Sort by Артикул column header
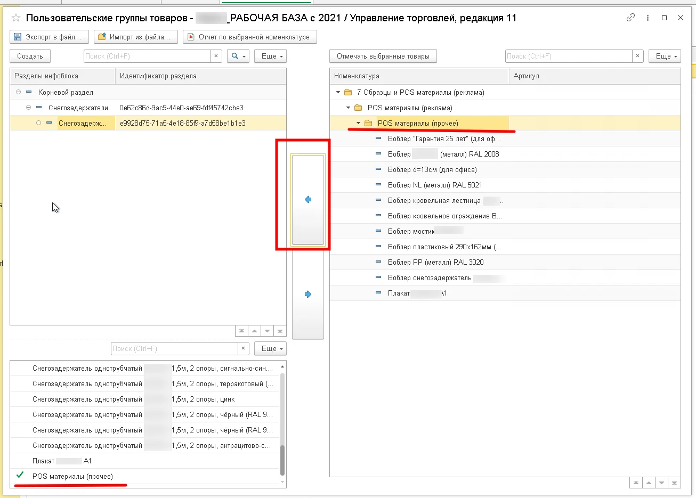 pos(595,76)
